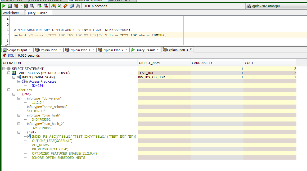Close the first Explain Plan tab
The width and height of the screenshot is (307, 171).
[60, 49]
